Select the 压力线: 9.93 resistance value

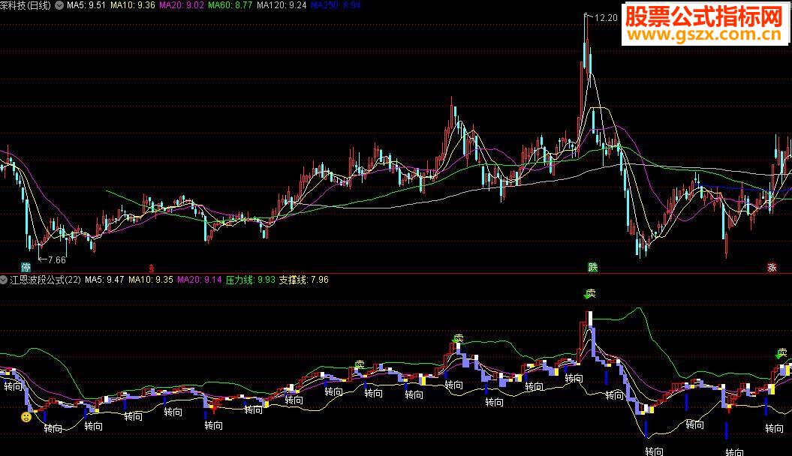pyautogui.click(x=251, y=280)
